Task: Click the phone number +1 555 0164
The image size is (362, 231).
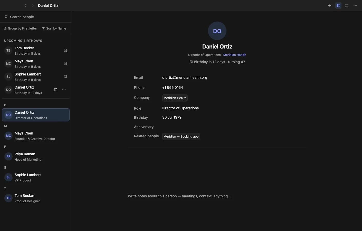Action: pyautogui.click(x=173, y=88)
